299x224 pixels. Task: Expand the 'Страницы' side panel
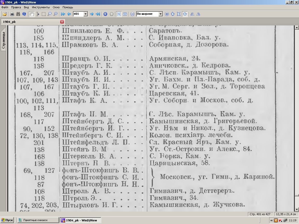pyautogui.click(x=3, y=40)
